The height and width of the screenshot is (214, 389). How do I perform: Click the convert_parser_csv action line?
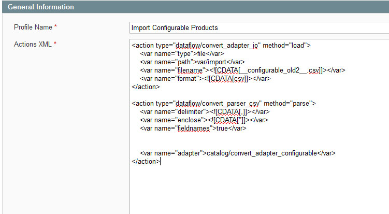tap(224, 103)
